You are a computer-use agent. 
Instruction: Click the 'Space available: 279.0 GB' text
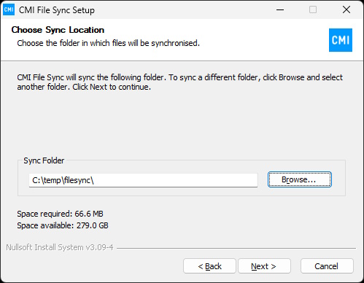[63, 225]
